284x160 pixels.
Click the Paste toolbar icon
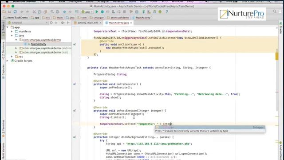[x=45, y=12]
